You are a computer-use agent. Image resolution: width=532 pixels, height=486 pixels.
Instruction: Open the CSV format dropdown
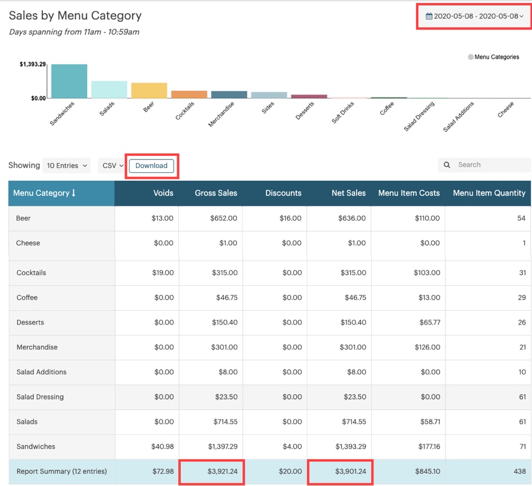click(111, 166)
